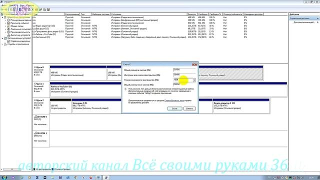Select the unallocated 101 МБ block on Диск 2

pyautogui.click(x=60, y=106)
